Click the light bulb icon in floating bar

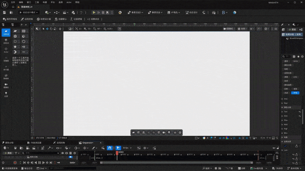click(169, 133)
